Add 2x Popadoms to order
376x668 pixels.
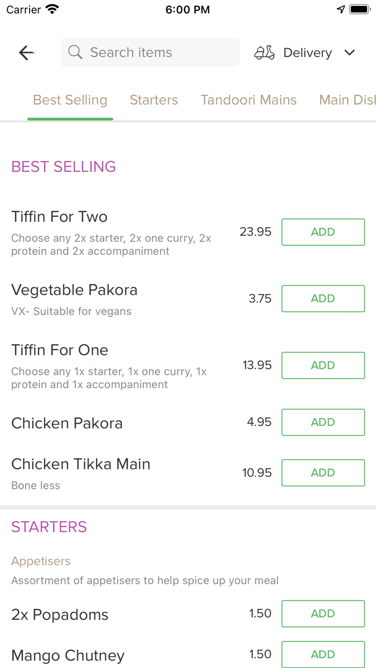(x=323, y=614)
